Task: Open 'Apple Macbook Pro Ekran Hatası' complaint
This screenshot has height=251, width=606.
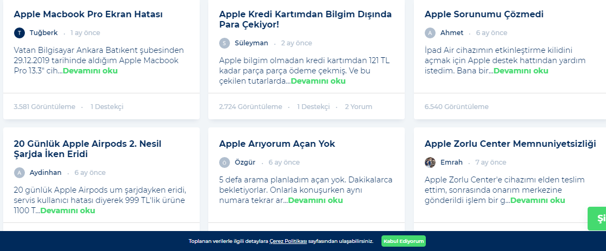Action: pyautogui.click(x=88, y=14)
